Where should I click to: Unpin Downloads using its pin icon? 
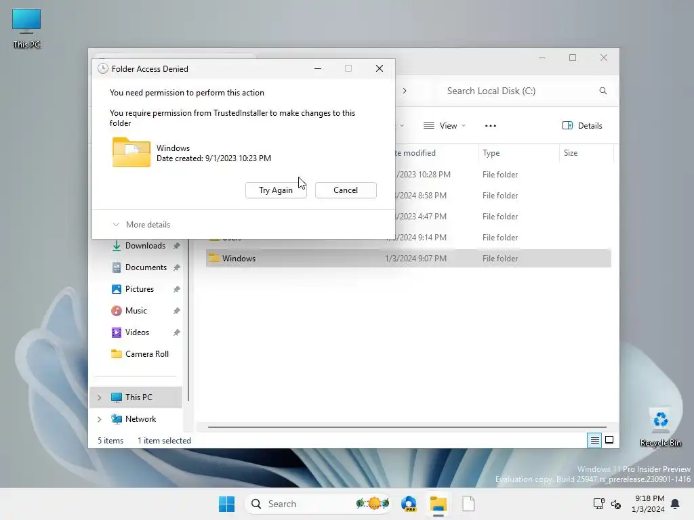tap(177, 246)
